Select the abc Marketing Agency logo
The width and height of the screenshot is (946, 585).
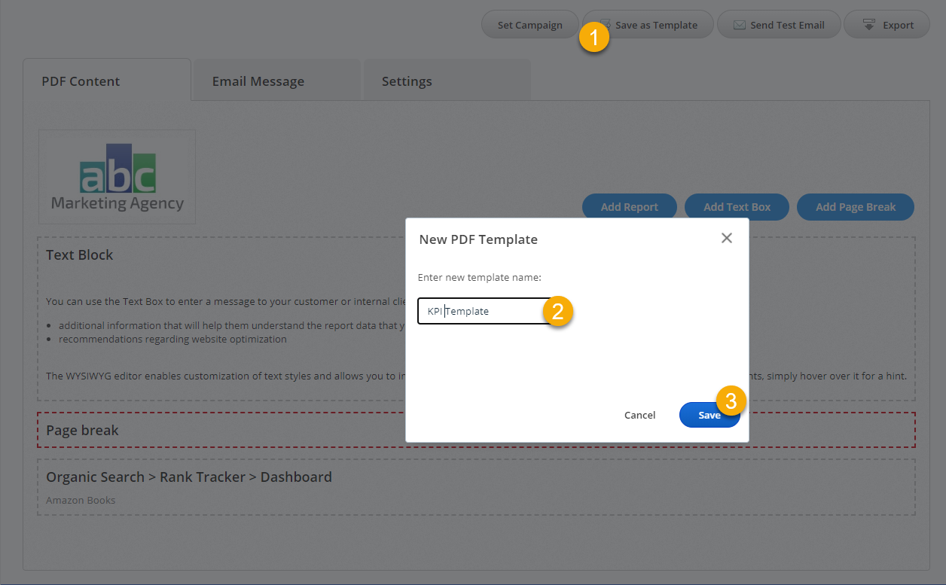click(x=117, y=177)
